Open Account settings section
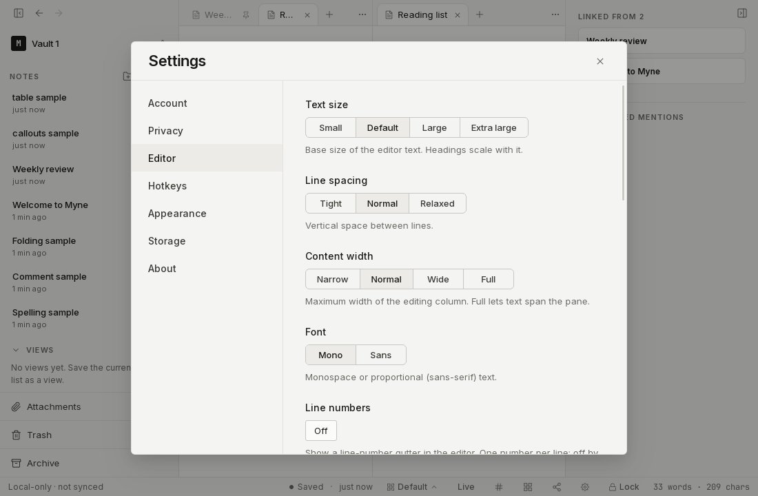The width and height of the screenshot is (758, 496). click(x=207, y=103)
